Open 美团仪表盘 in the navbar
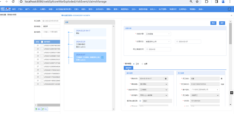234x114 pixels. tap(143, 9)
